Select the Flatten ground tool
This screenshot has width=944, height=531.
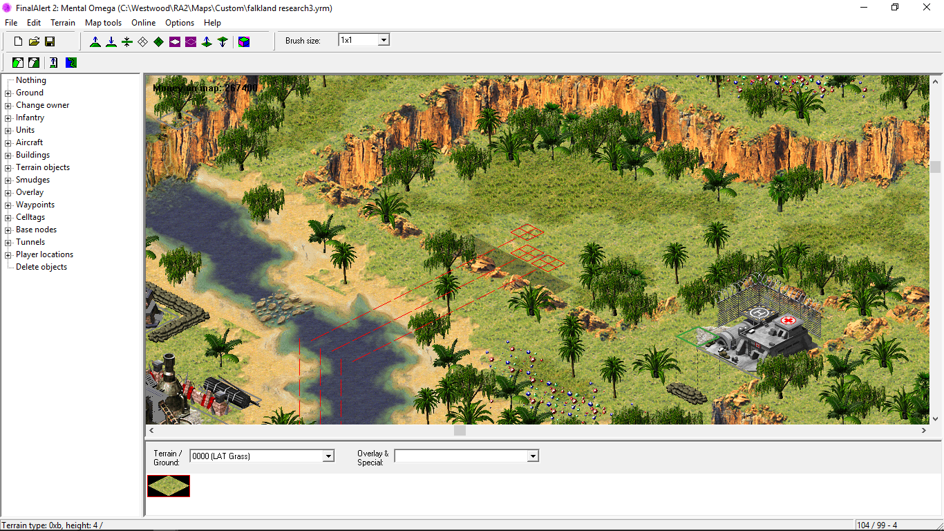[127, 41]
